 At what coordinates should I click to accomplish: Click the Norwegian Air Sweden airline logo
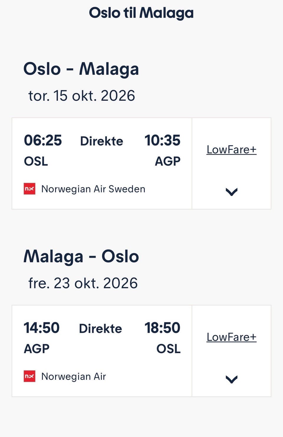(29, 189)
